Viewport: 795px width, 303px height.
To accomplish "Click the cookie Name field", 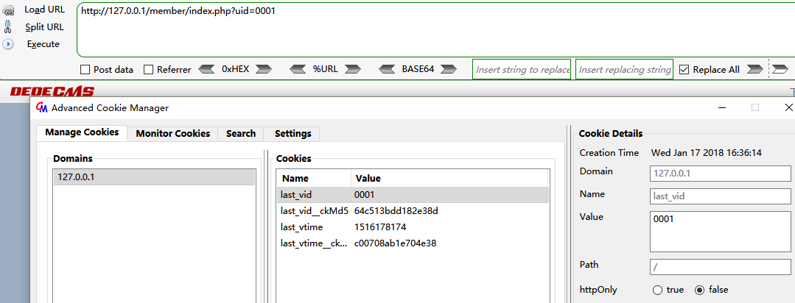I will coord(721,196).
